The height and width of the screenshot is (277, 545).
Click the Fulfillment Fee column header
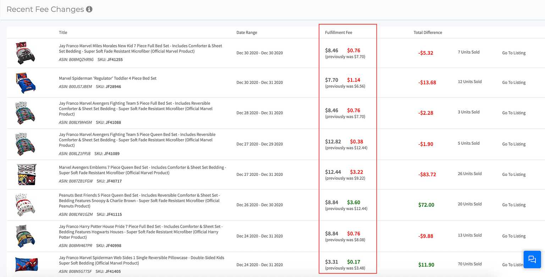tap(338, 32)
